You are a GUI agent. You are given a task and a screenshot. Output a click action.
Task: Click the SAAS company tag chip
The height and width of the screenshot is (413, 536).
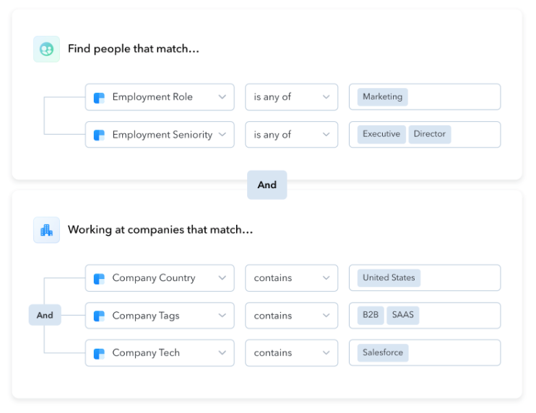[x=402, y=316]
